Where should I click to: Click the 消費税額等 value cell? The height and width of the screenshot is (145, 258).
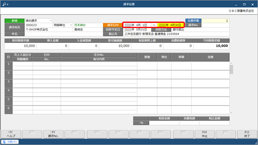178,46
